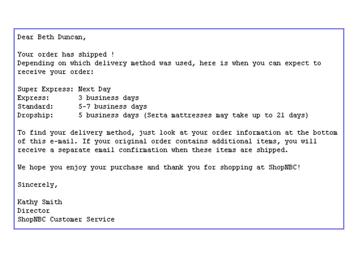Click 'We hope you enjoy your purchase'

point(80,167)
